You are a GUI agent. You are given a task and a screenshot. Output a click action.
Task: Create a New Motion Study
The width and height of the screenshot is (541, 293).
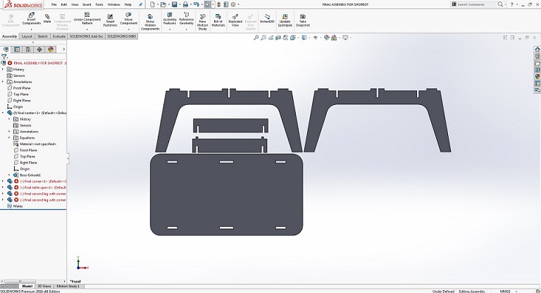coord(203,23)
